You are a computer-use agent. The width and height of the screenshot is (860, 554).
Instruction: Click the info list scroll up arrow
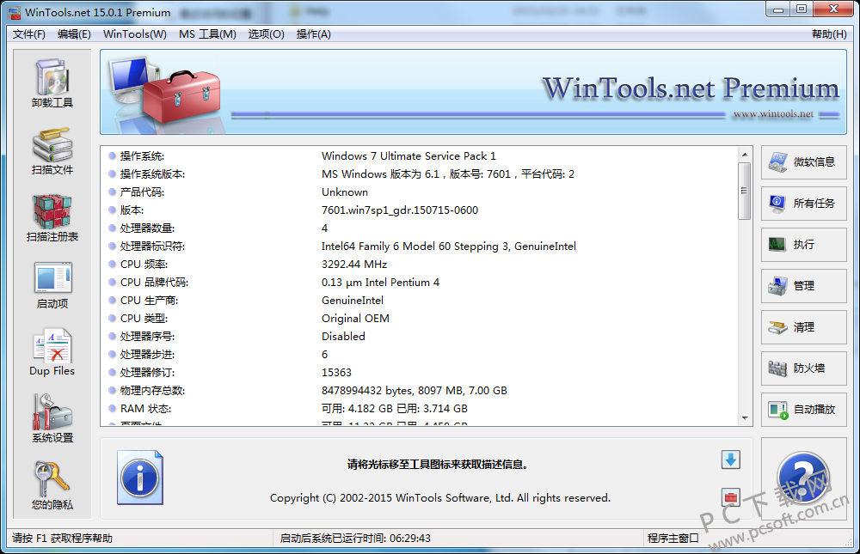coord(745,155)
